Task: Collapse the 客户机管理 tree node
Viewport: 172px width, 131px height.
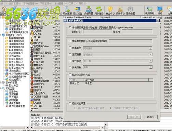Action: (0, 82)
